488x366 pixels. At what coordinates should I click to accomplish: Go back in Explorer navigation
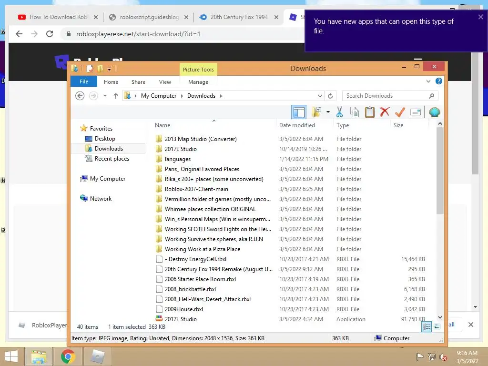pos(80,96)
